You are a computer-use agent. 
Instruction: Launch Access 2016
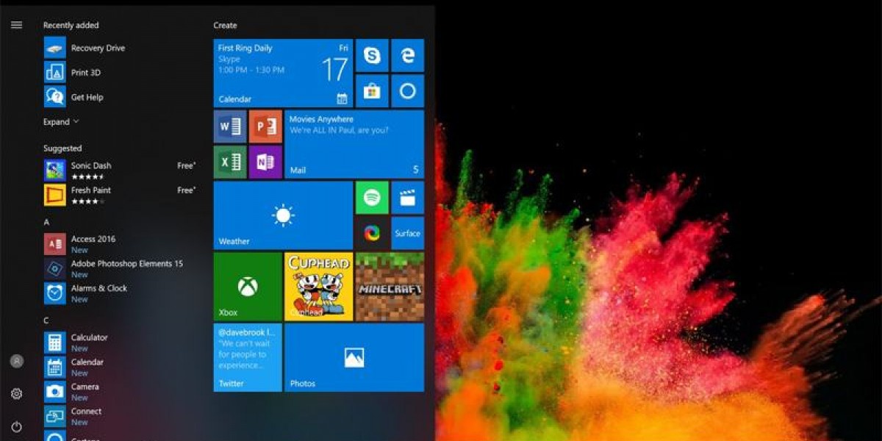(x=121, y=244)
